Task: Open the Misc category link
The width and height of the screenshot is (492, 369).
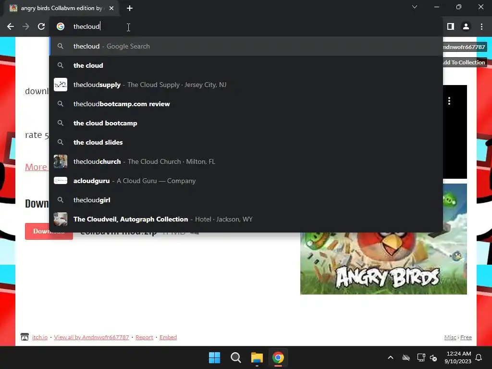Action: tap(450, 337)
